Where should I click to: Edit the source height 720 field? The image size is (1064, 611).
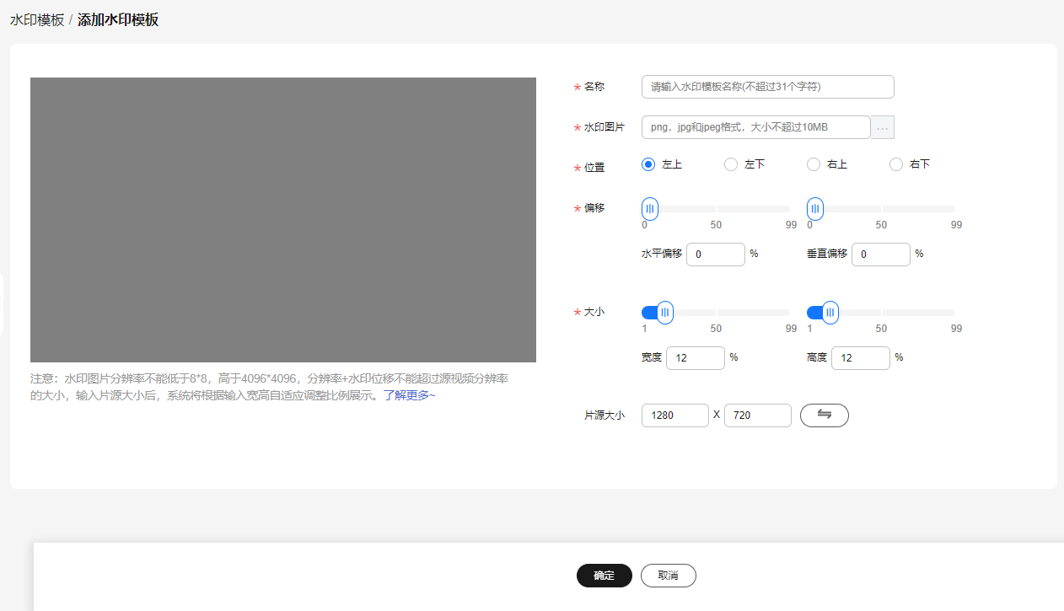(758, 415)
